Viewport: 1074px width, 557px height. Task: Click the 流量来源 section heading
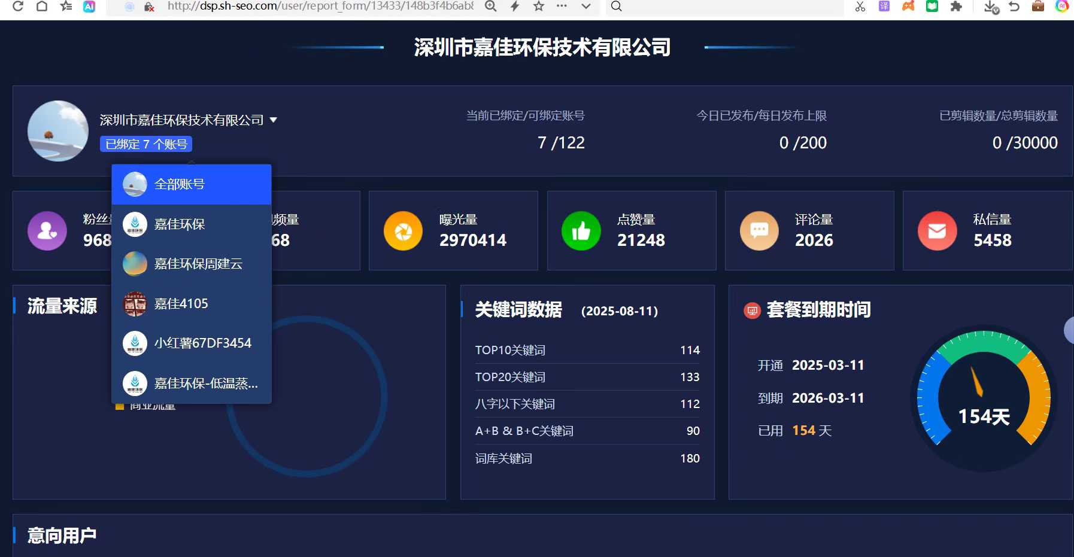coord(62,306)
